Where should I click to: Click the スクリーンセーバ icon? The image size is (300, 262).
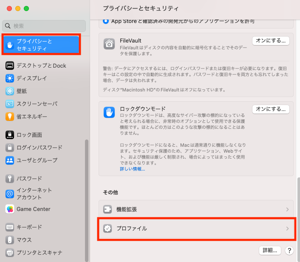(x=10, y=104)
